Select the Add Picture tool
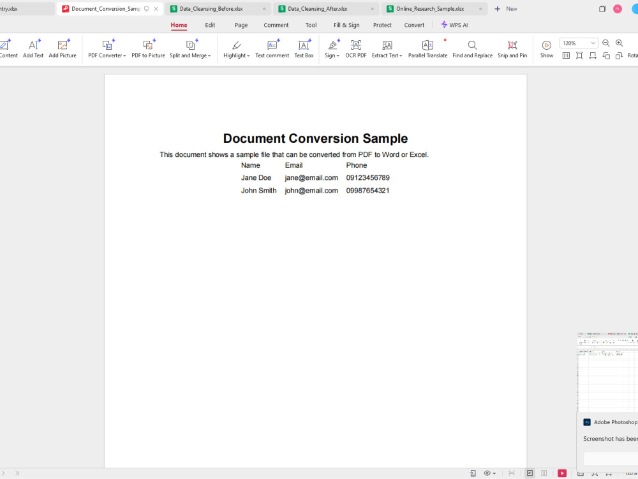The image size is (638, 479). click(63, 49)
